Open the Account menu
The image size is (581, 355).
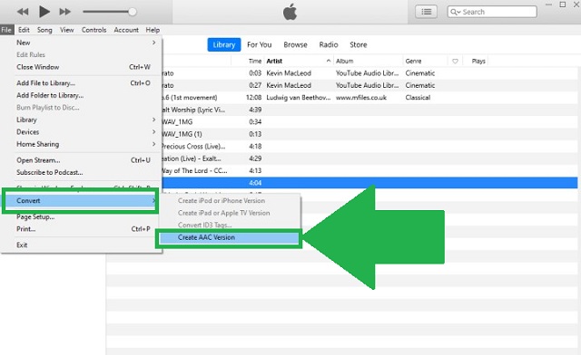point(126,30)
